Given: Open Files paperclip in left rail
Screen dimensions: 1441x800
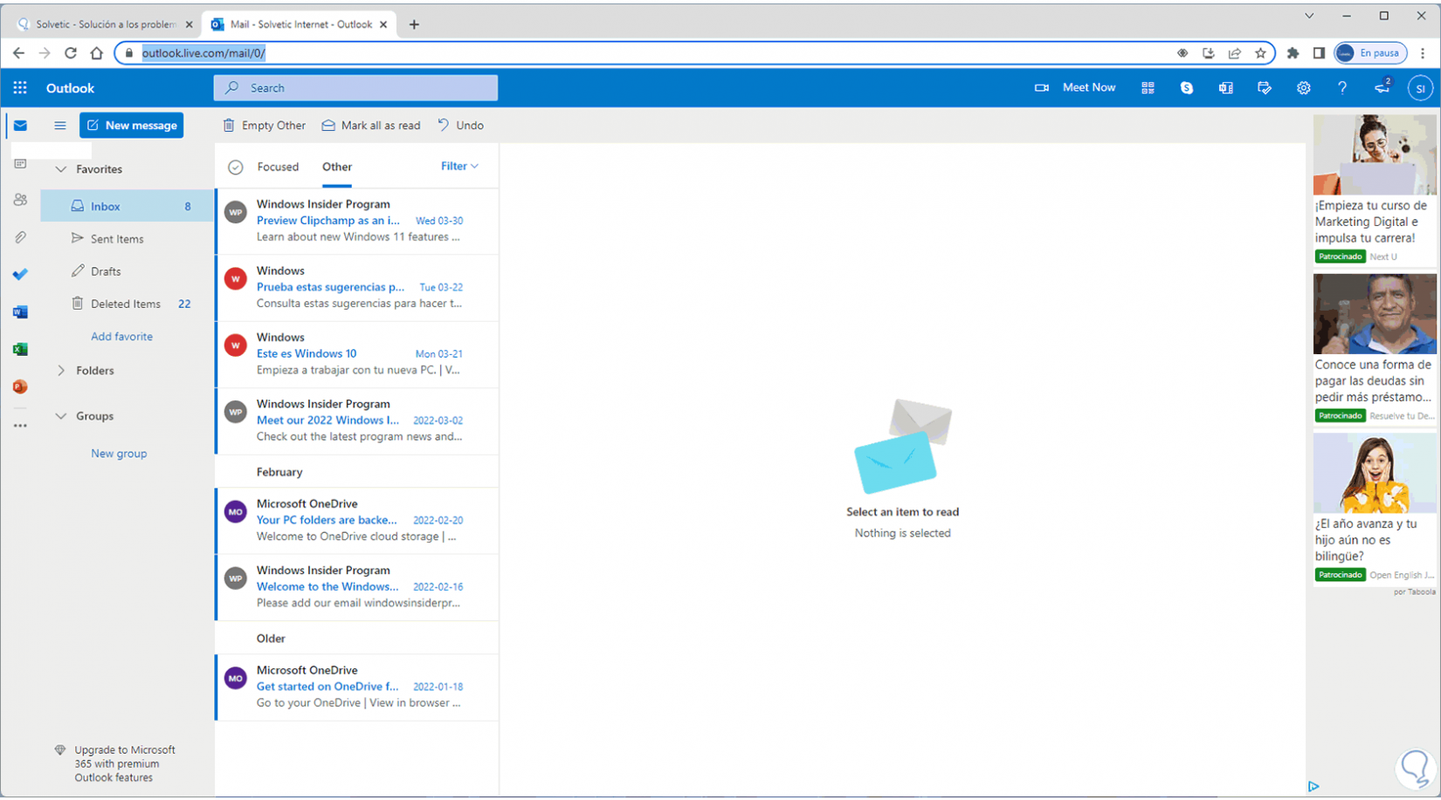Looking at the screenshot, I should coord(20,237).
